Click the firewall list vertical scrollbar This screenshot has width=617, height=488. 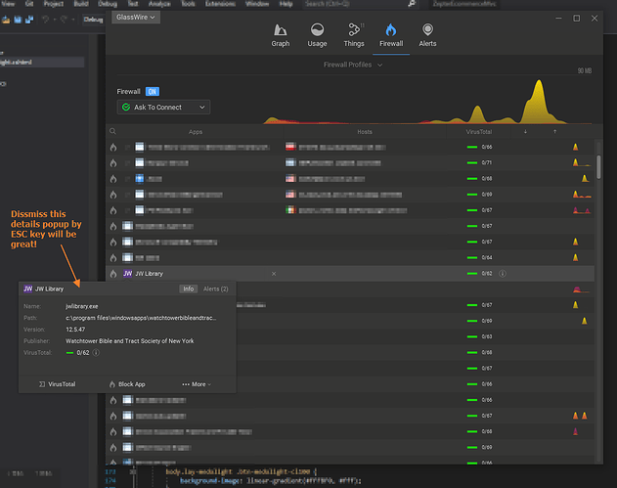(597, 166)
